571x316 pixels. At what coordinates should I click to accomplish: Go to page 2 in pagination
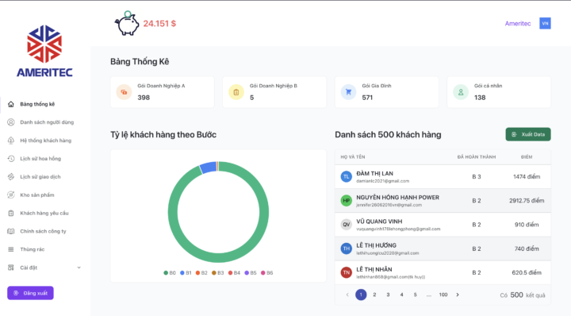click(374, 295)
